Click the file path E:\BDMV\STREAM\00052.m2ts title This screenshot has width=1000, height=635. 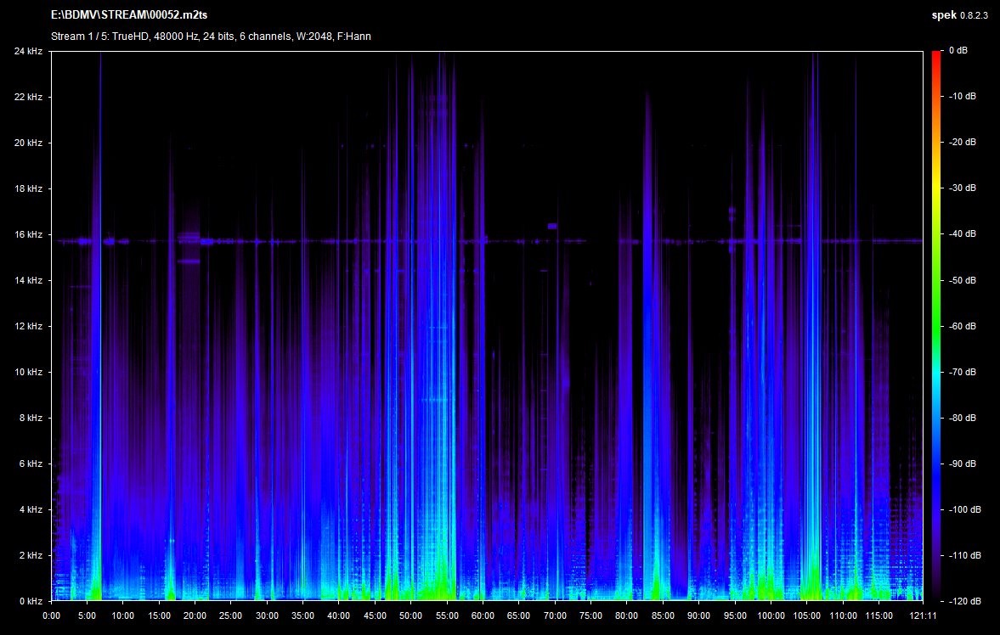point(129,15)
